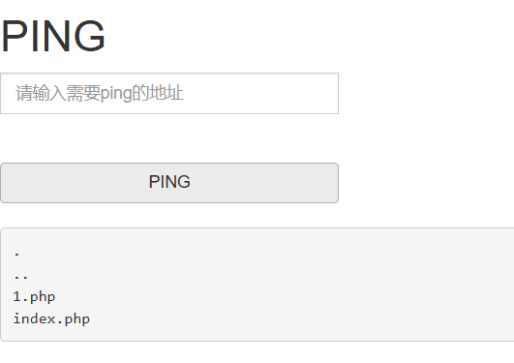Click the empty right area of the output panel
Screen dimensions: 514x363
(328, 285)
